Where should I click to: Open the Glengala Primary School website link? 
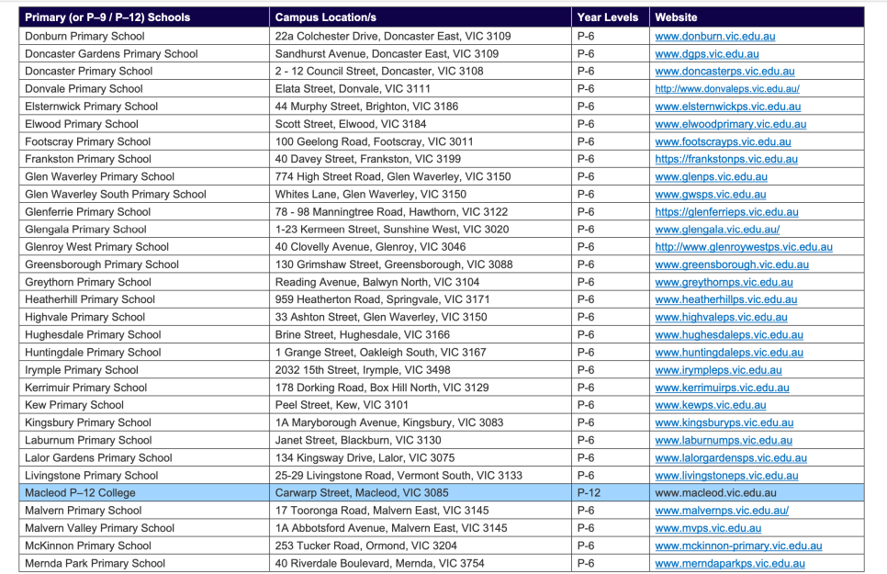[x=717, y=230]
